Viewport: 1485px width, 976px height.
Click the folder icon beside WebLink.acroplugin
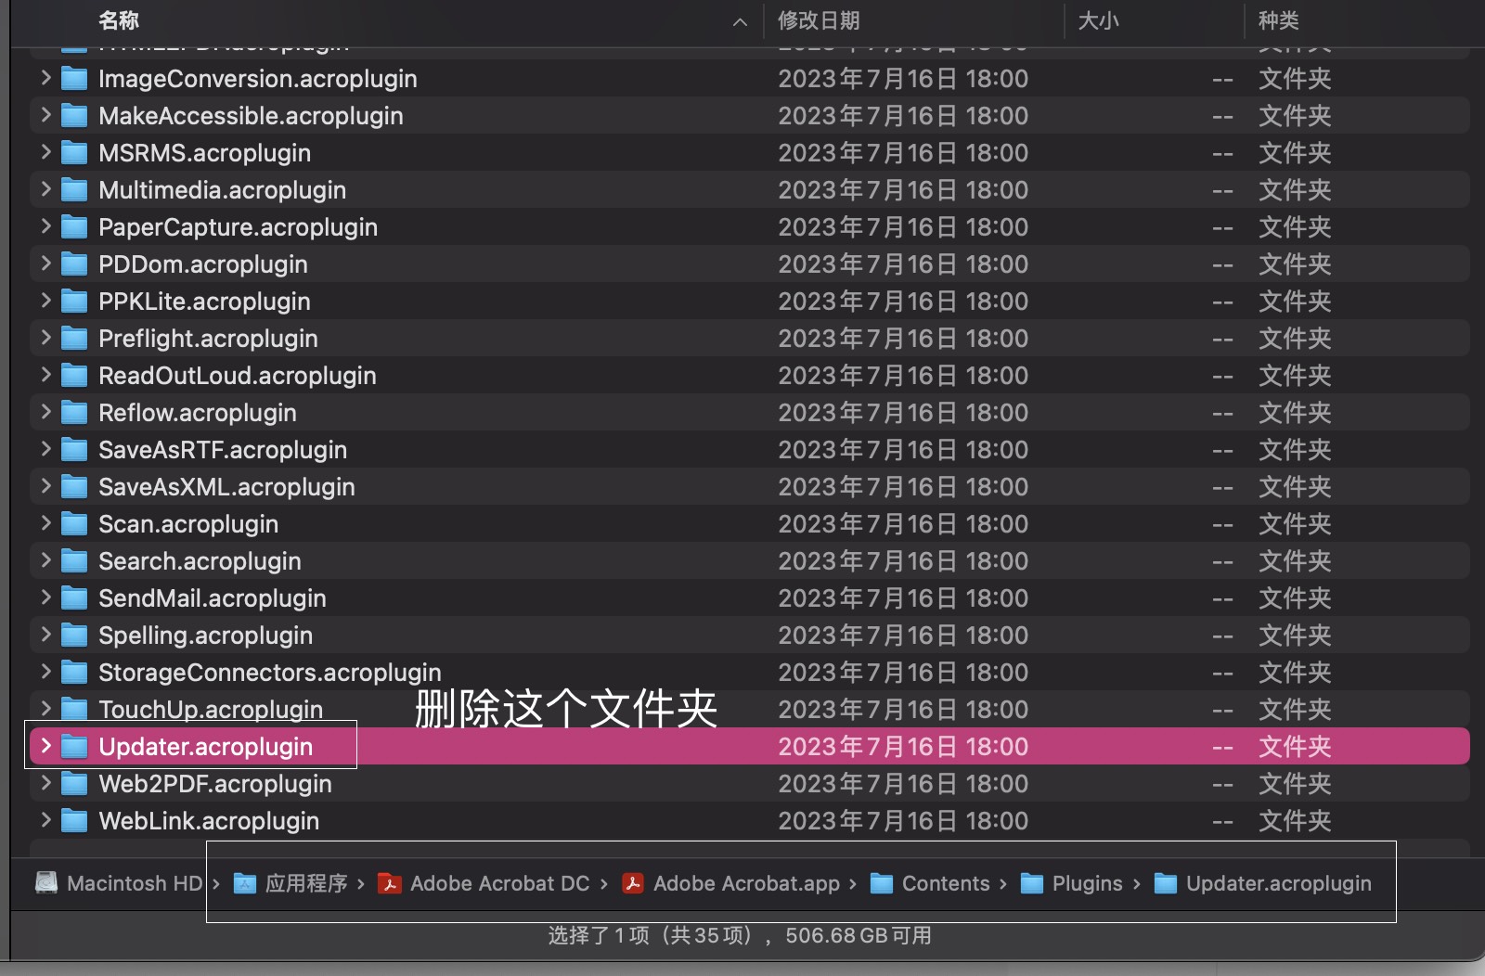click(x=74, y=820)
